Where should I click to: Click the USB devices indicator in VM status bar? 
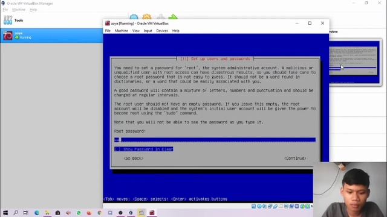coord(276,206)
